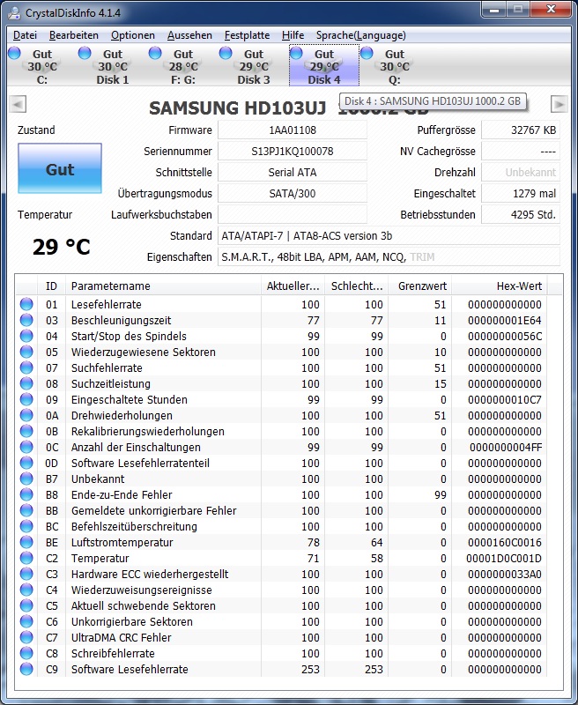Go to previous disk with left arrow
Image resolution: width=578 pixels, height=705 pixels.
(x=18, y=104)
